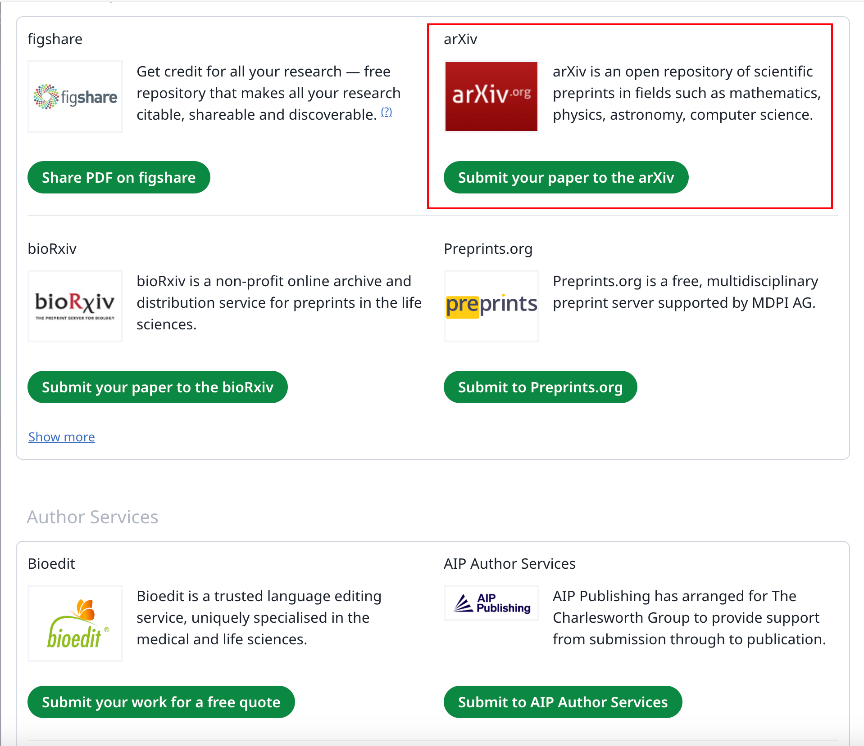Click the arXiv.org red logo
Viewport: 864px width, 746px height.
coord(491,96)
